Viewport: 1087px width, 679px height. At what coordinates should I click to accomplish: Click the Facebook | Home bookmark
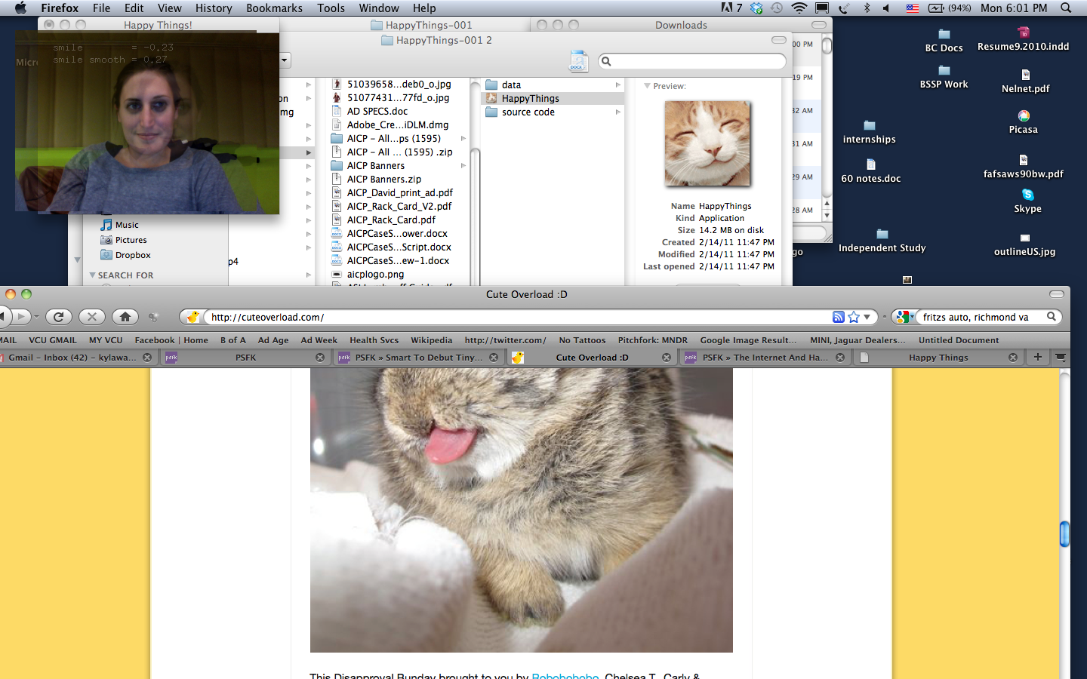click(x=171, y=340)
